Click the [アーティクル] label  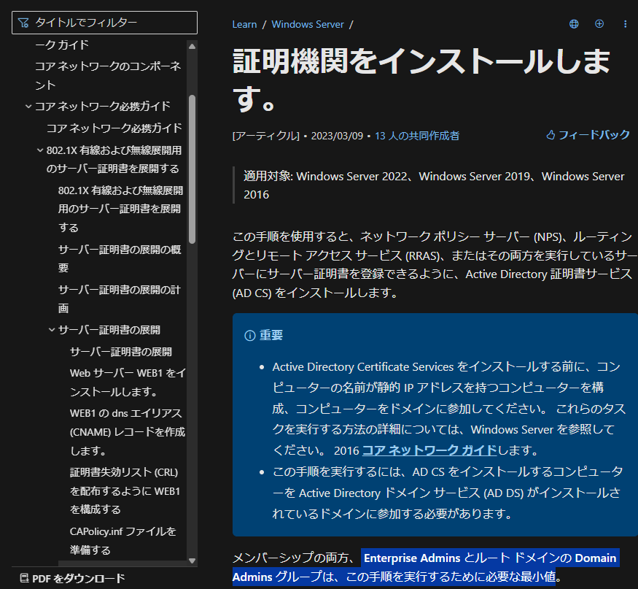(265, 136)
